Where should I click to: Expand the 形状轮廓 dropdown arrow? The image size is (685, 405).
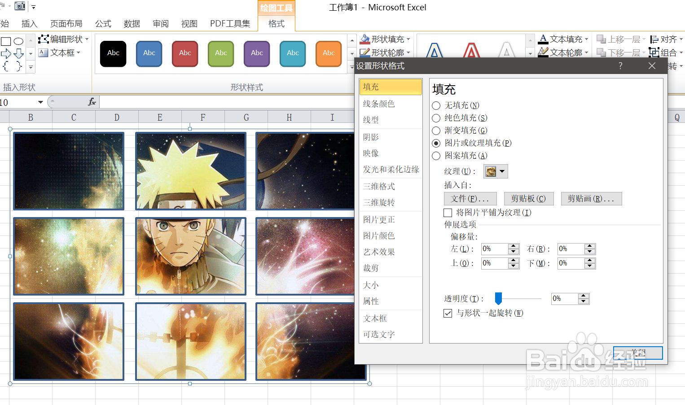(x=408, y=52)
